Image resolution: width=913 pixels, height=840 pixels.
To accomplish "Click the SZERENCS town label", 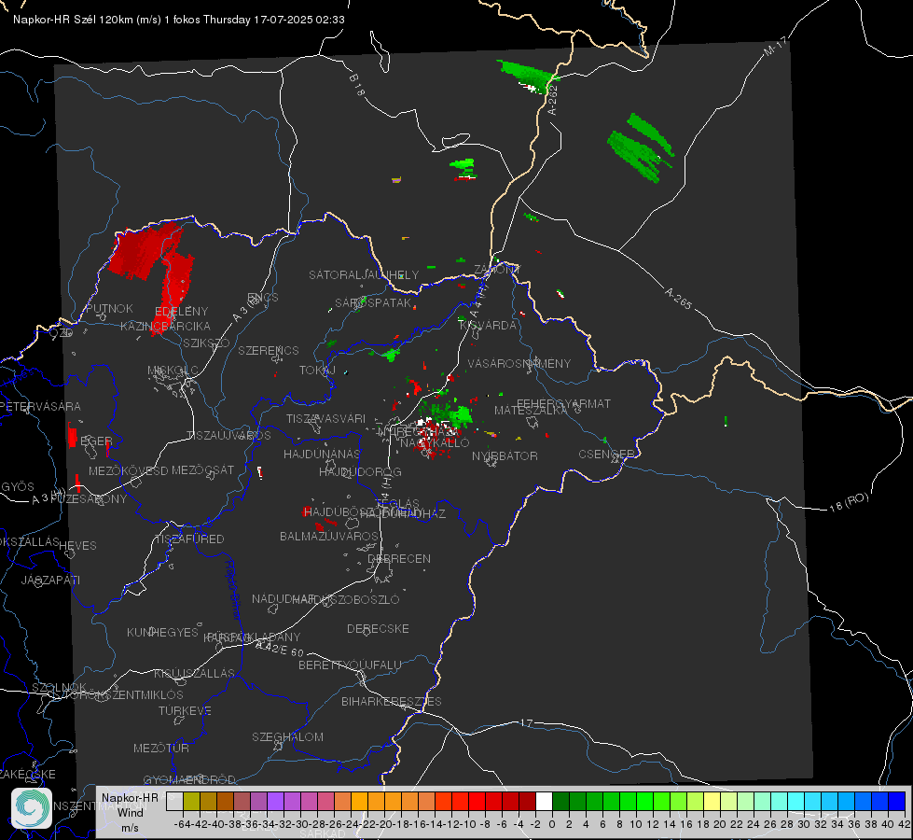I will 269,350.
